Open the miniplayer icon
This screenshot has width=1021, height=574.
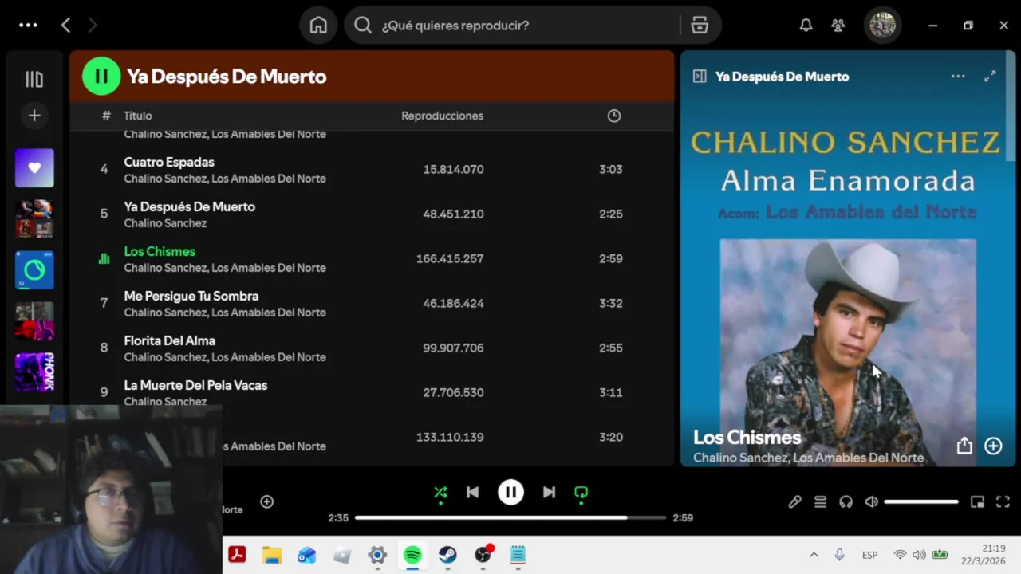pyautogui.click(x=977, y=501)
